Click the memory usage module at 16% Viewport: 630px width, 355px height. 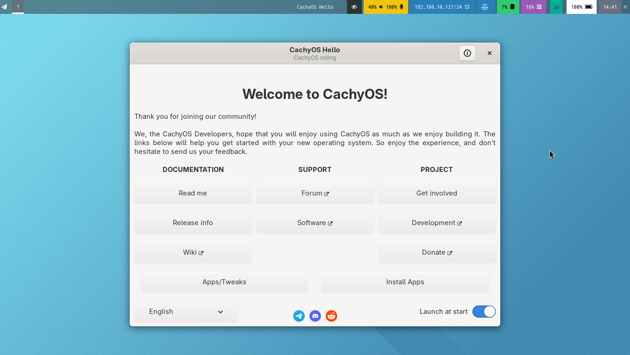tap(534, 7)
